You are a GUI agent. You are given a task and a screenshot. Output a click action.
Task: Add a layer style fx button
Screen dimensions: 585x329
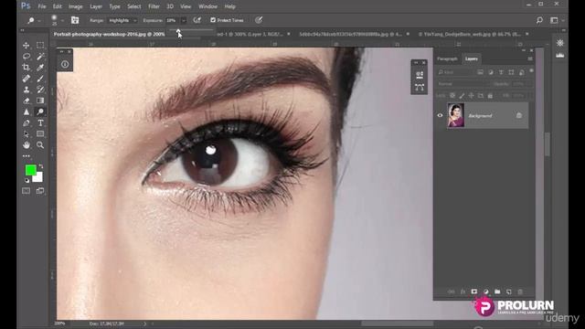463,292
